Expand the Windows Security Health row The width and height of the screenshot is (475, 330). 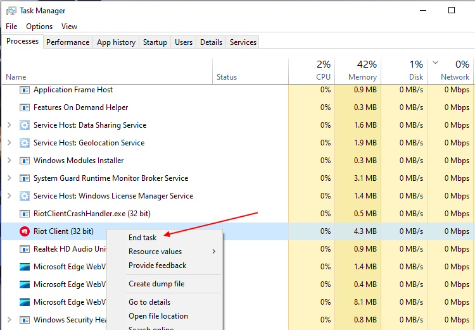pos(9,320)
